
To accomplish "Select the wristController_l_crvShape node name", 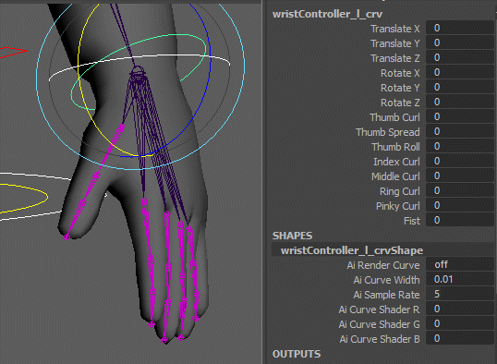I will 352,250.
